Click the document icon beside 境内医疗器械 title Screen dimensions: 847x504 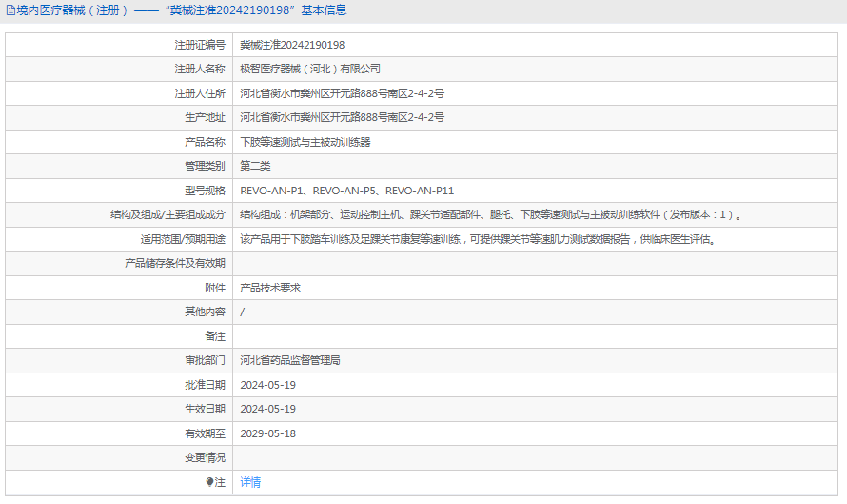point(10,10)
